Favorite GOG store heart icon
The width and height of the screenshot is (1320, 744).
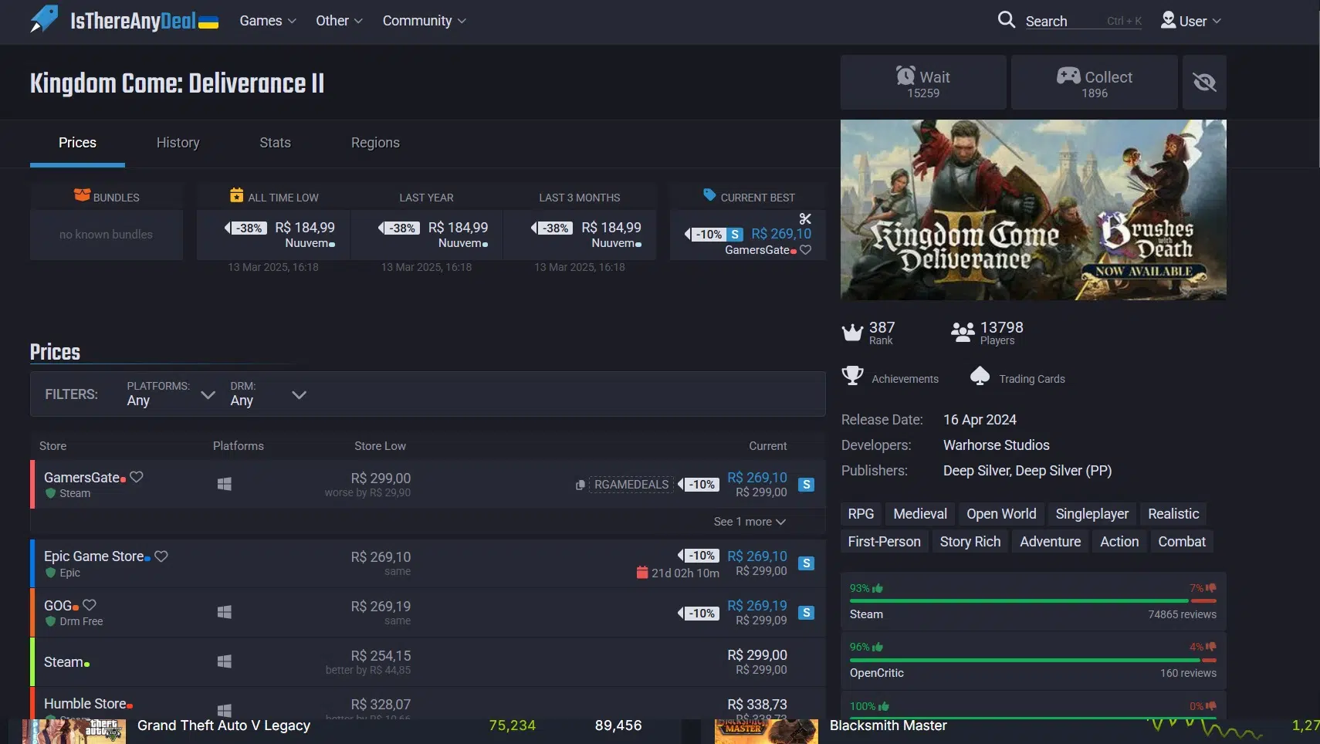[x=90, y=605]
